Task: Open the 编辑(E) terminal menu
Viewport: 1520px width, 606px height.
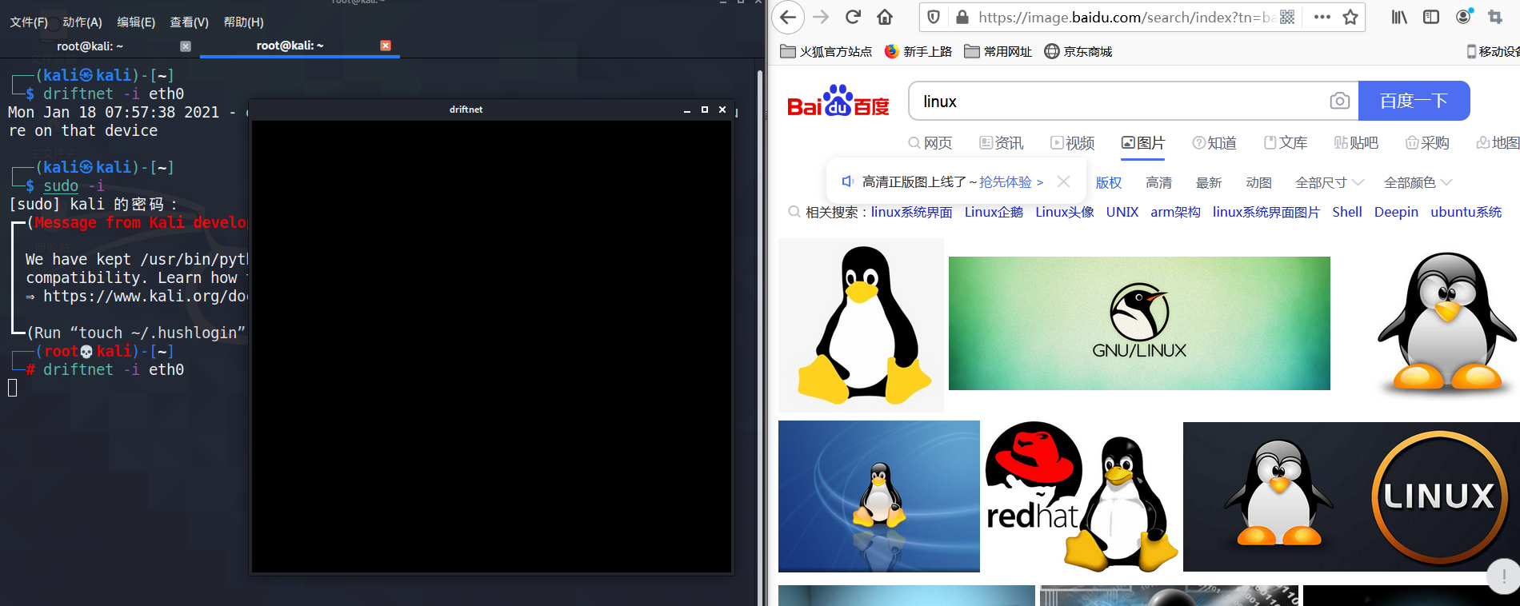Action: (136, 22)
